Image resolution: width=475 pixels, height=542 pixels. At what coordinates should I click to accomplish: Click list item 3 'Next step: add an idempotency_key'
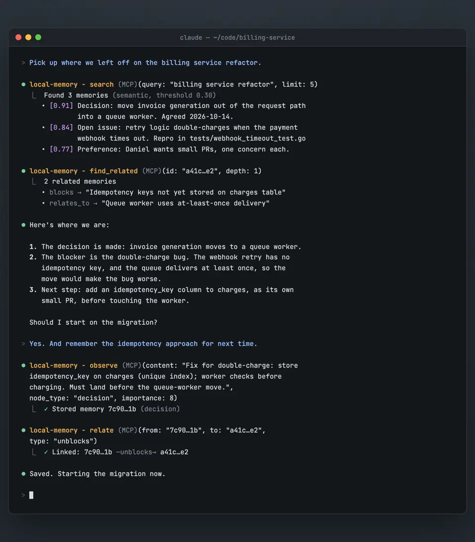click(162, 295)
